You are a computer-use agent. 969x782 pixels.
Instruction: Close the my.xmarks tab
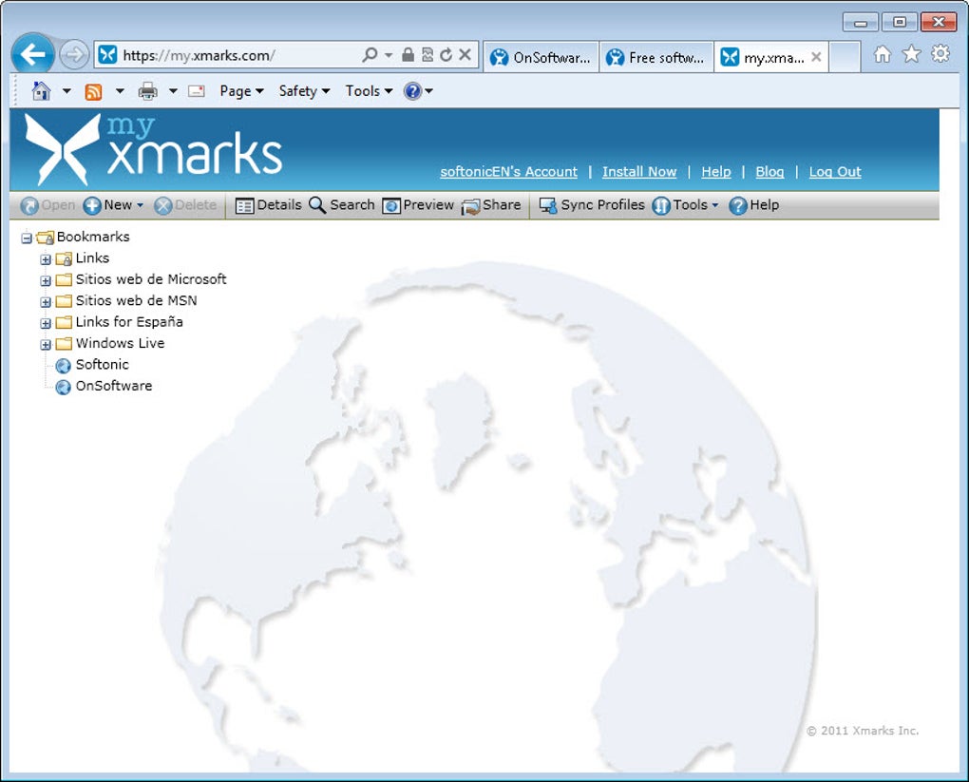816,57
